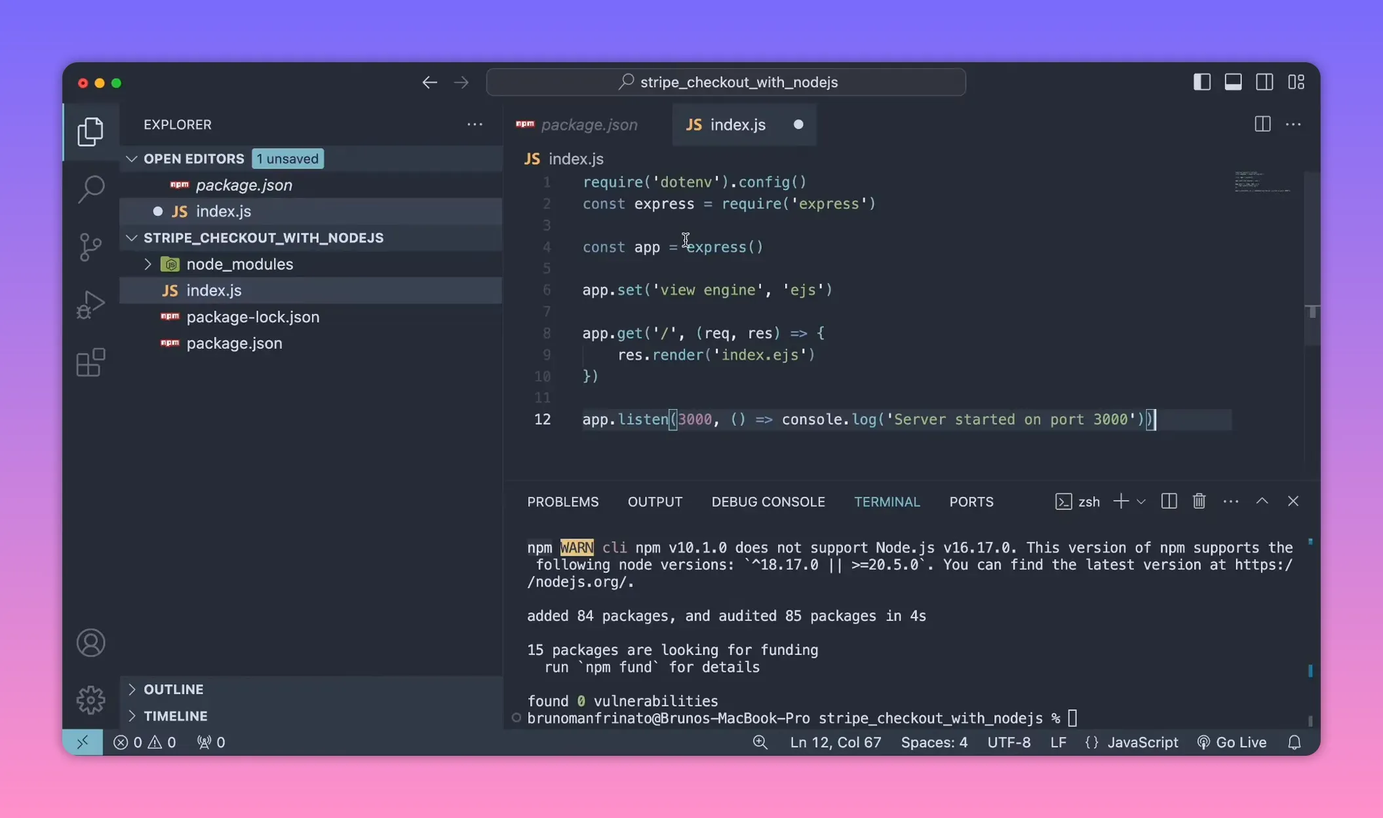The width and height of the screenshot is (1383, 818).
Task: Toggle the primary sidebar visibility
Action: [x=1201, y=81]
